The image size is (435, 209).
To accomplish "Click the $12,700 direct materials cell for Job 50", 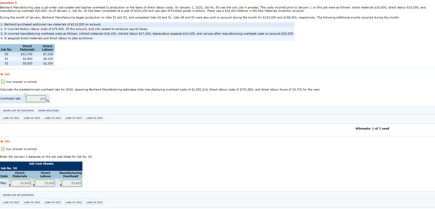I will (26, 54).
